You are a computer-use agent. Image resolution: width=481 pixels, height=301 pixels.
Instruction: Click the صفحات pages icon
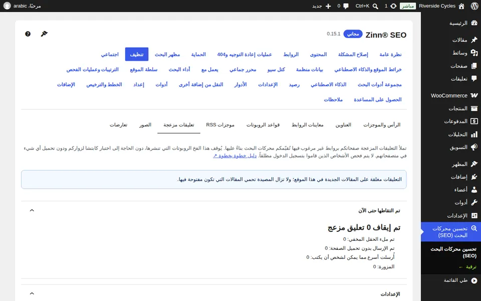pyautogui.click(x=474, y=66)
